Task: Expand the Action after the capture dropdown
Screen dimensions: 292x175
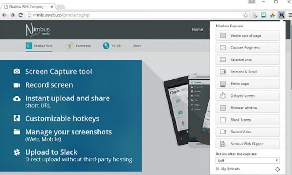Action: 247,160
